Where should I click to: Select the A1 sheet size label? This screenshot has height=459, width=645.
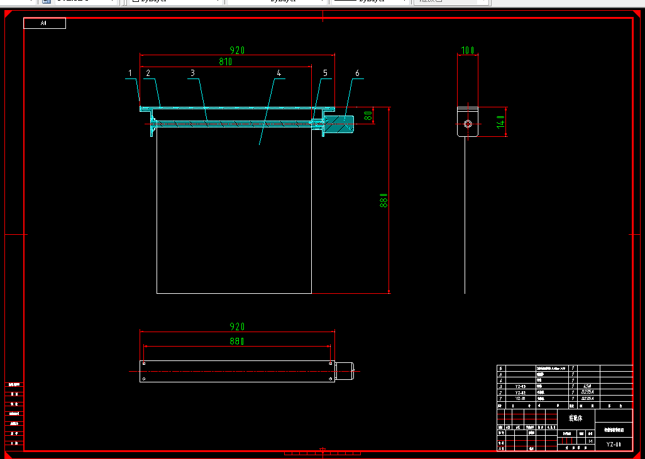pyautogui.click(x=43, y=23)
